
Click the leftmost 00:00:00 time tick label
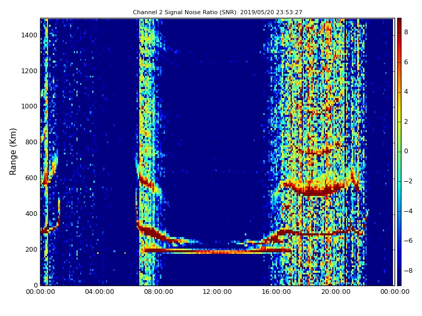coord(41,292)
